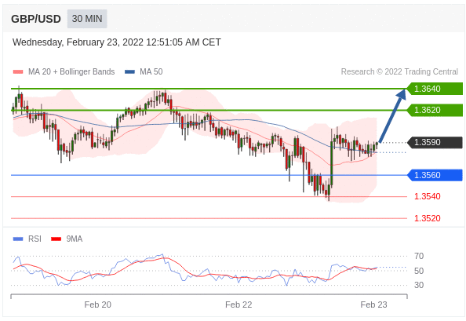
Task: Click the blue MA 50 legend swatch
Action: coord(129,71)
